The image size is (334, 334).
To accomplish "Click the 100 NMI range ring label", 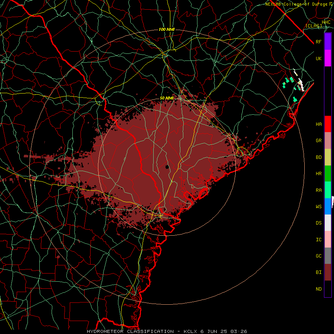I will [x=167, y=29].
